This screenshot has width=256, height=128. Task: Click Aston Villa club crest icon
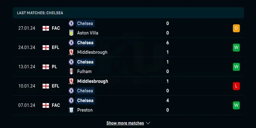point(71,33)
